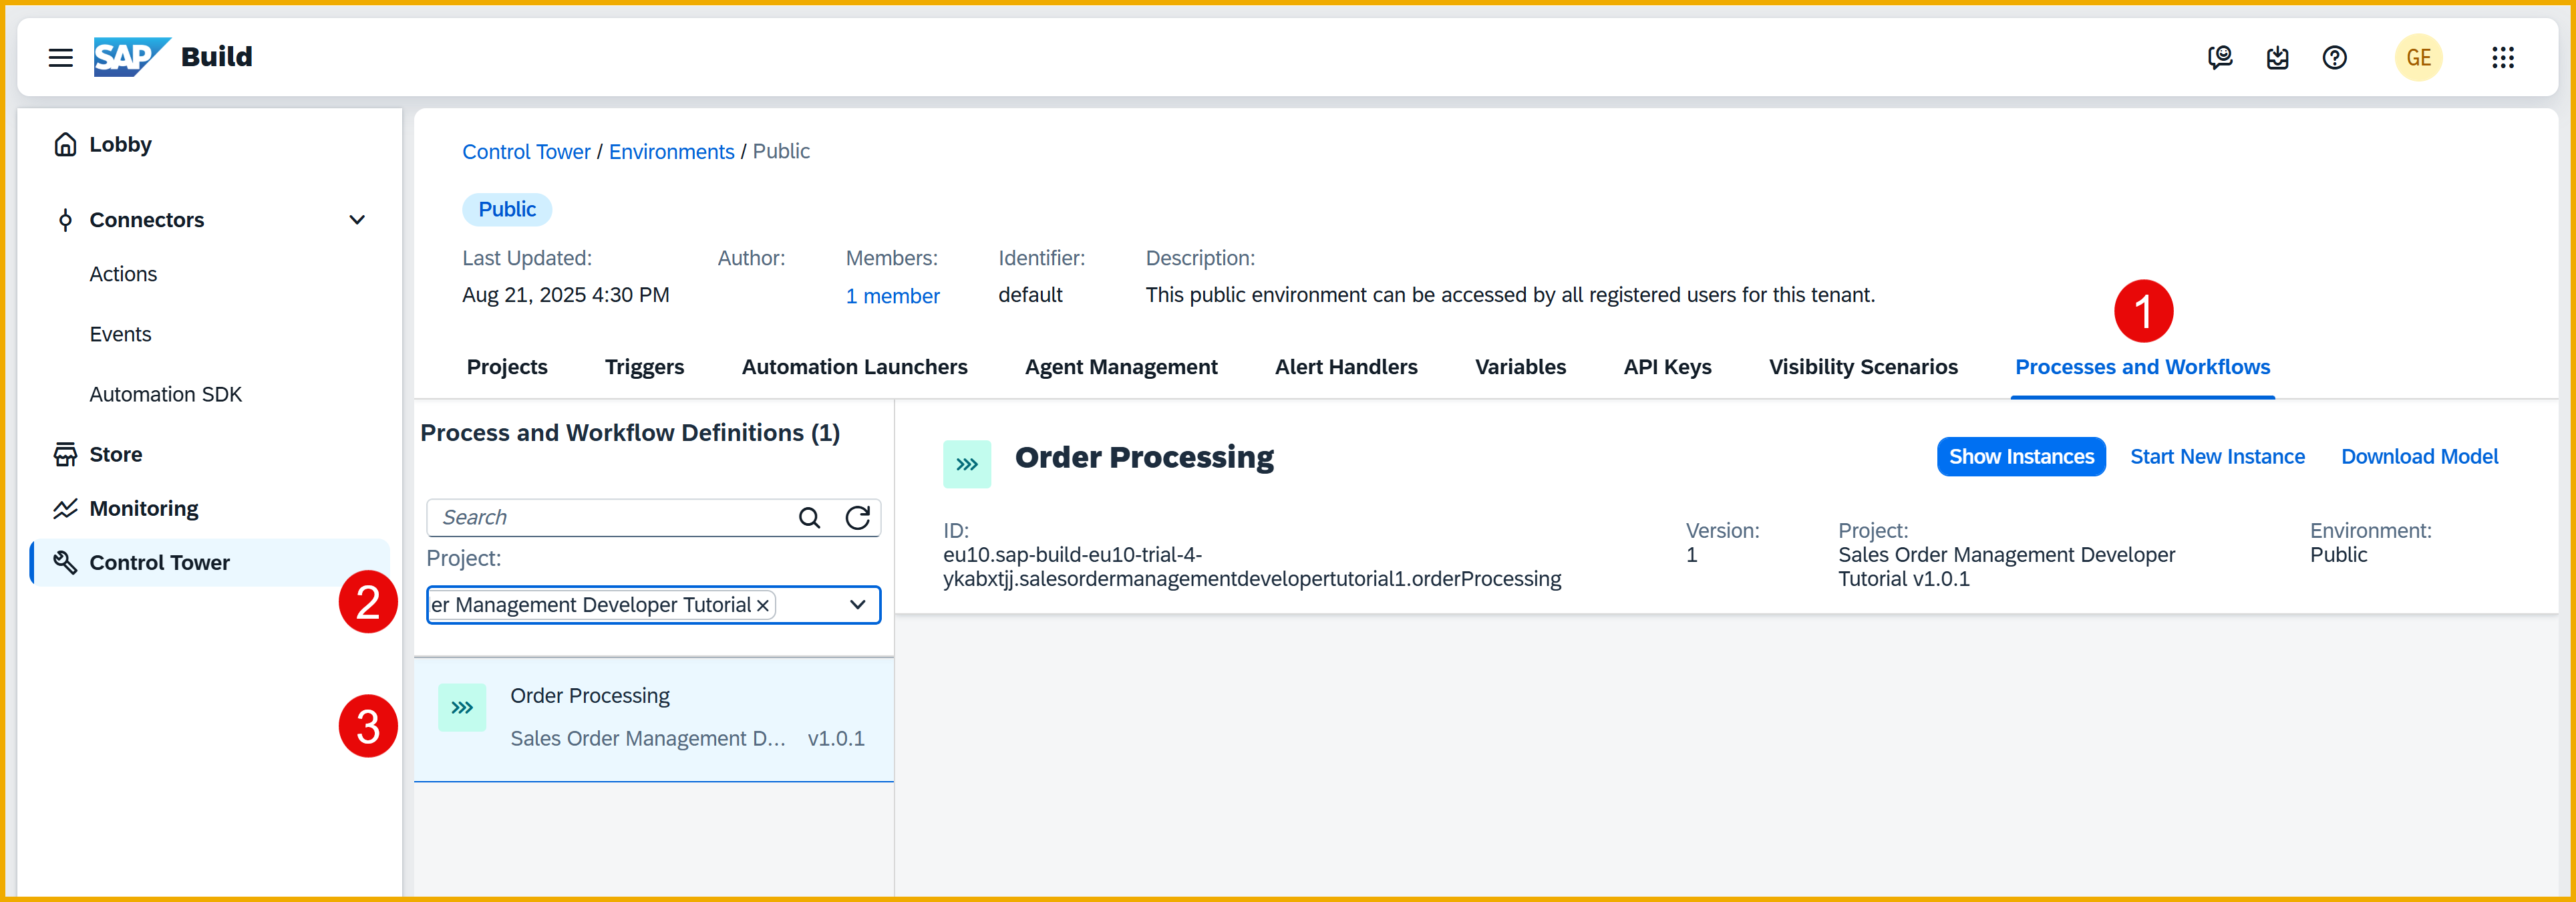Image resolution: width=2576 pixels, height=902 pixels.
Task: Open the Monitoring page
Action: 144,508
